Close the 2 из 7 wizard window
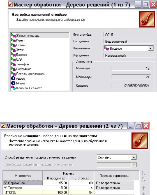Viewport: 157px width, 195px height. 146,126
